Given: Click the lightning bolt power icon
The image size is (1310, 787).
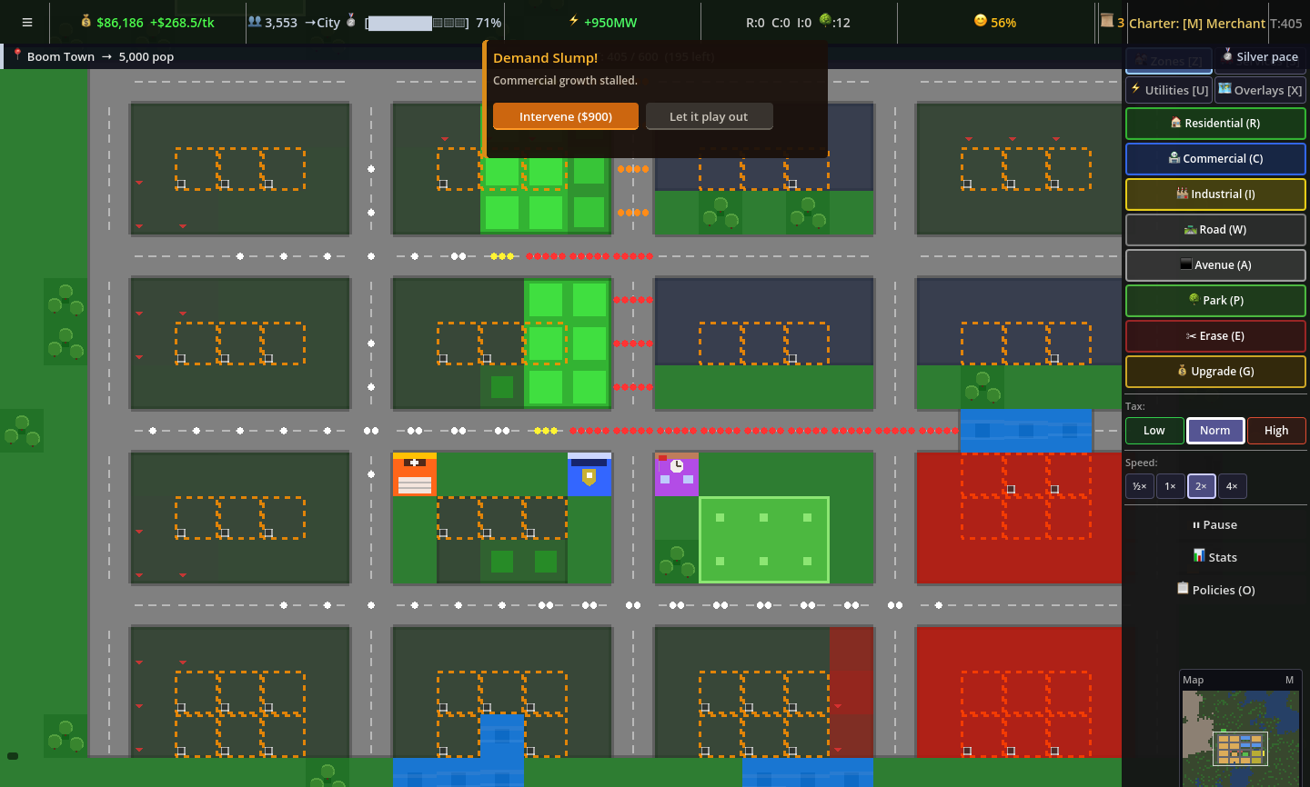Looking at the screenshot, I should tap(574, 21).
